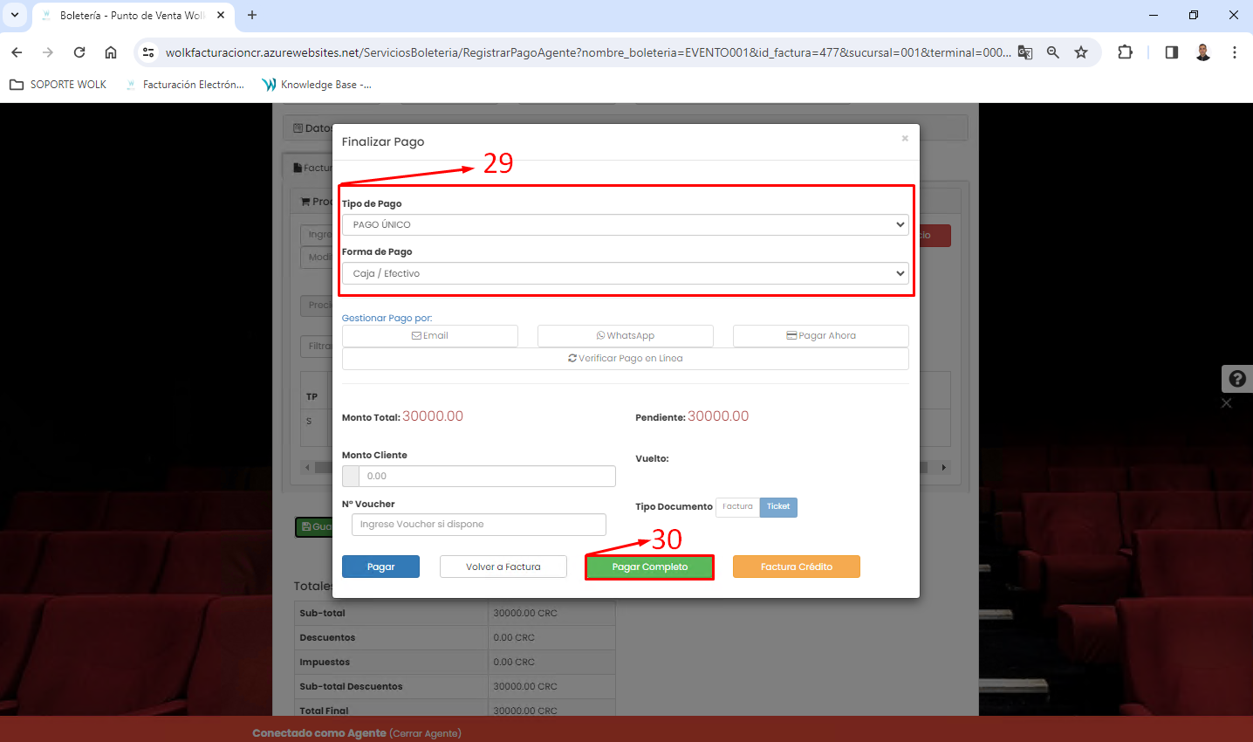1253x742 pixels.
Task: Close the Boletería browser tab
Action: click(221, 15)
